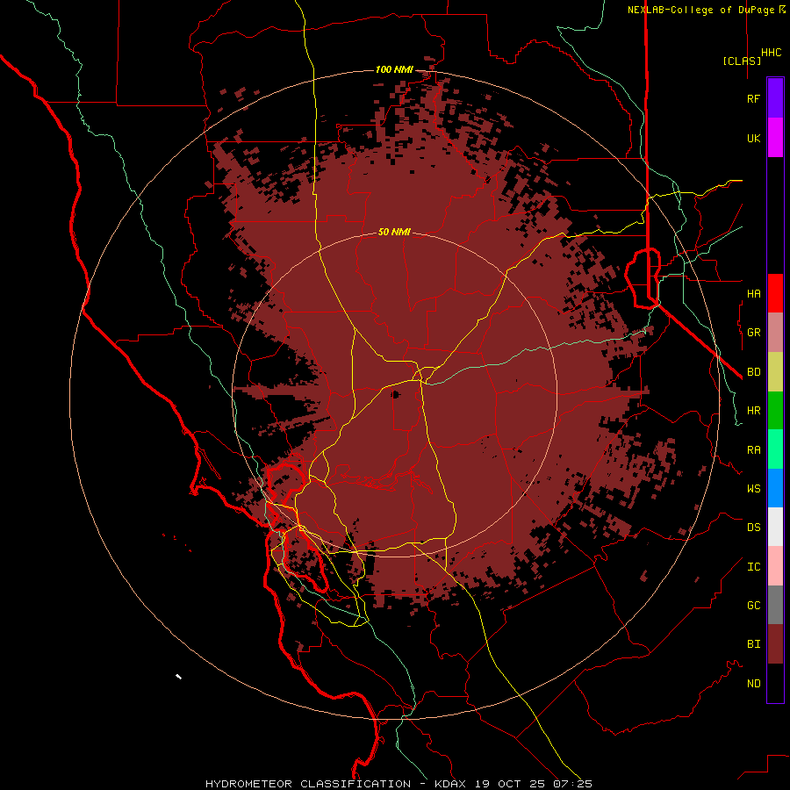Select the GR pink-tan legend swatch
790x790 pixels.
coord(775,332)
